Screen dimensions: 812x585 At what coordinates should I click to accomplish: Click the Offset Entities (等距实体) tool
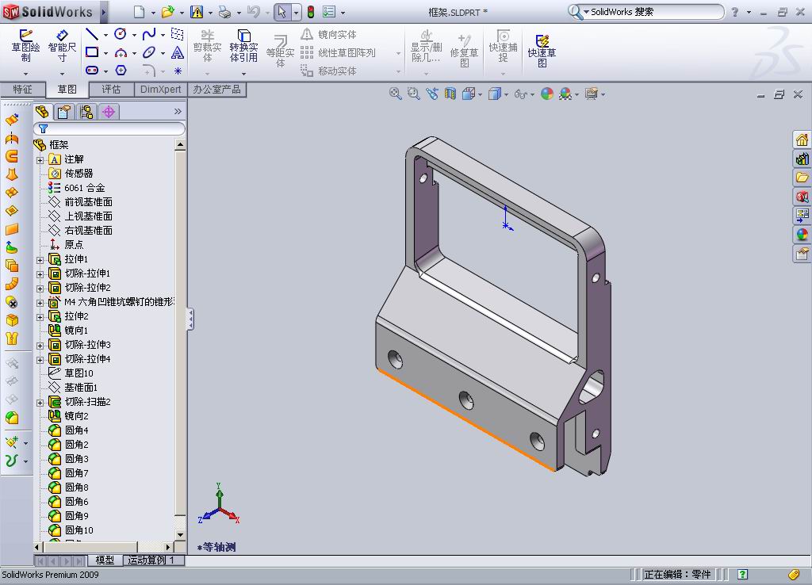click(x=280, y=51)
